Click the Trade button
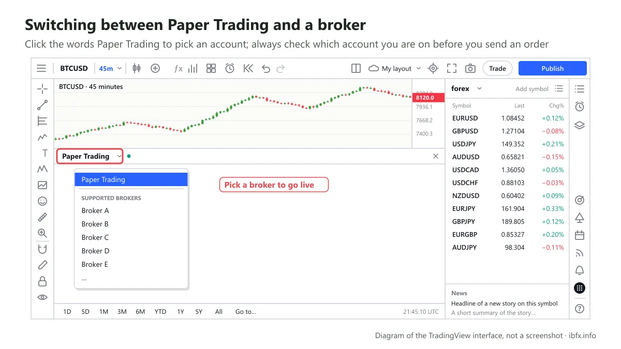Screen dimensions: 621x349 [x=497, y=68]
